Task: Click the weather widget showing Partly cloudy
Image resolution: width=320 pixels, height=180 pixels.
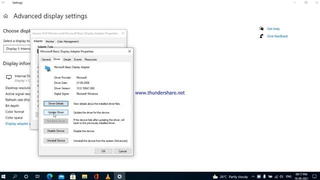Action: click(230, 176)
